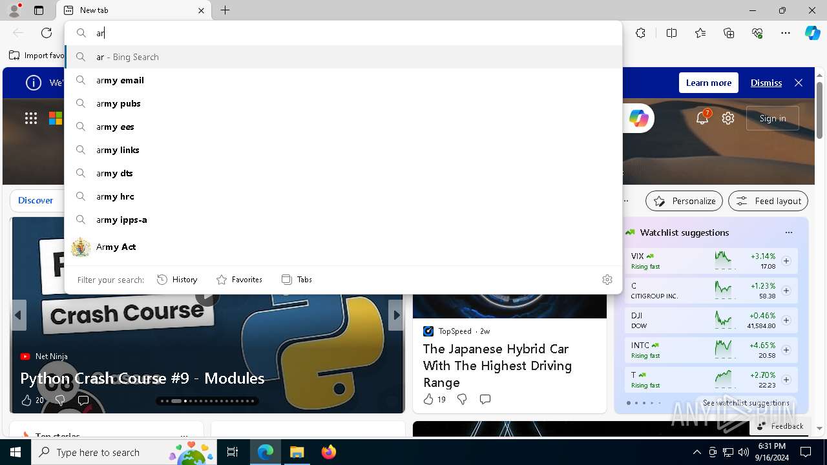Choose suggestion 'army ipps-a'
This screenshot has height=465, width=827.
(x=344, y=220)
